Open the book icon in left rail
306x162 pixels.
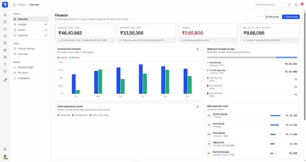pyautogui.click(x=5, y=71)
